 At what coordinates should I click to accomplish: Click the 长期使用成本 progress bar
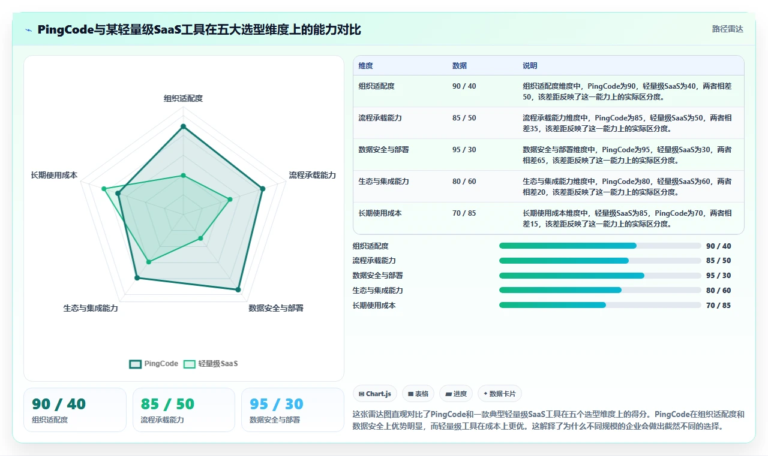[600, 305]
